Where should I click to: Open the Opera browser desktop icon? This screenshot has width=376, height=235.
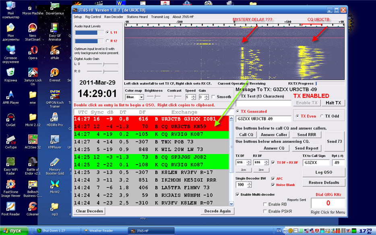click(33, 50)
